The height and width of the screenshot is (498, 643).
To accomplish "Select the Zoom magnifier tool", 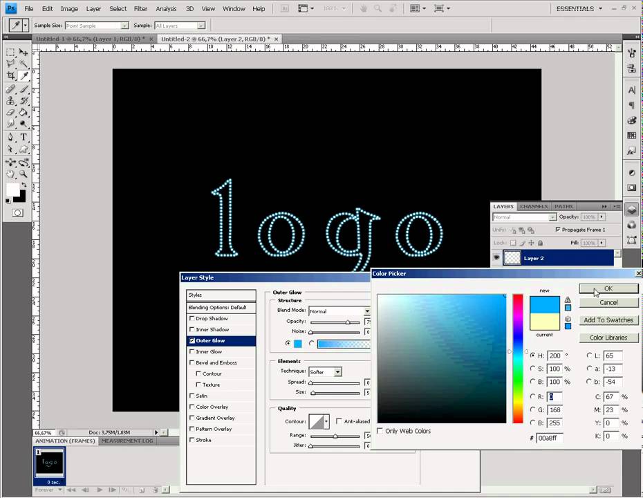I will [23, 174].
